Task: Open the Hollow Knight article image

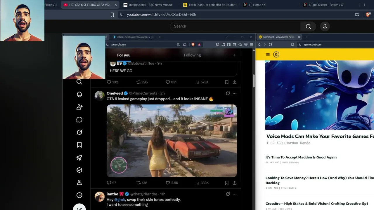Action: (x=319, y=95)
